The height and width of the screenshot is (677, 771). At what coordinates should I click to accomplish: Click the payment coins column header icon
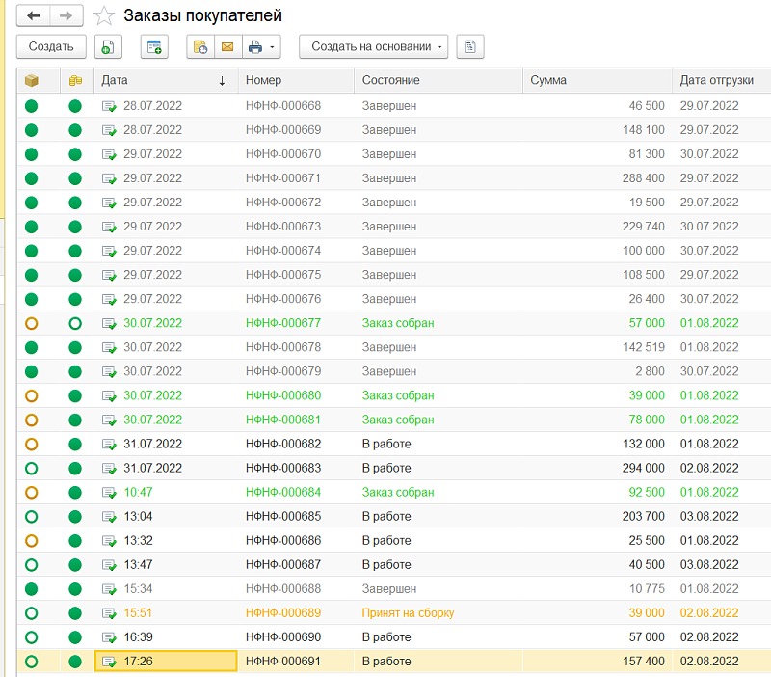(75, 81)
